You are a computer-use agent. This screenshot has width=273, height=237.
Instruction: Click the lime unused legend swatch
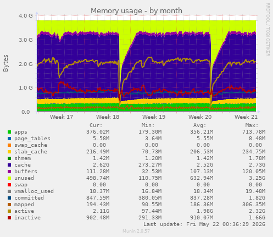click(9, 178)
